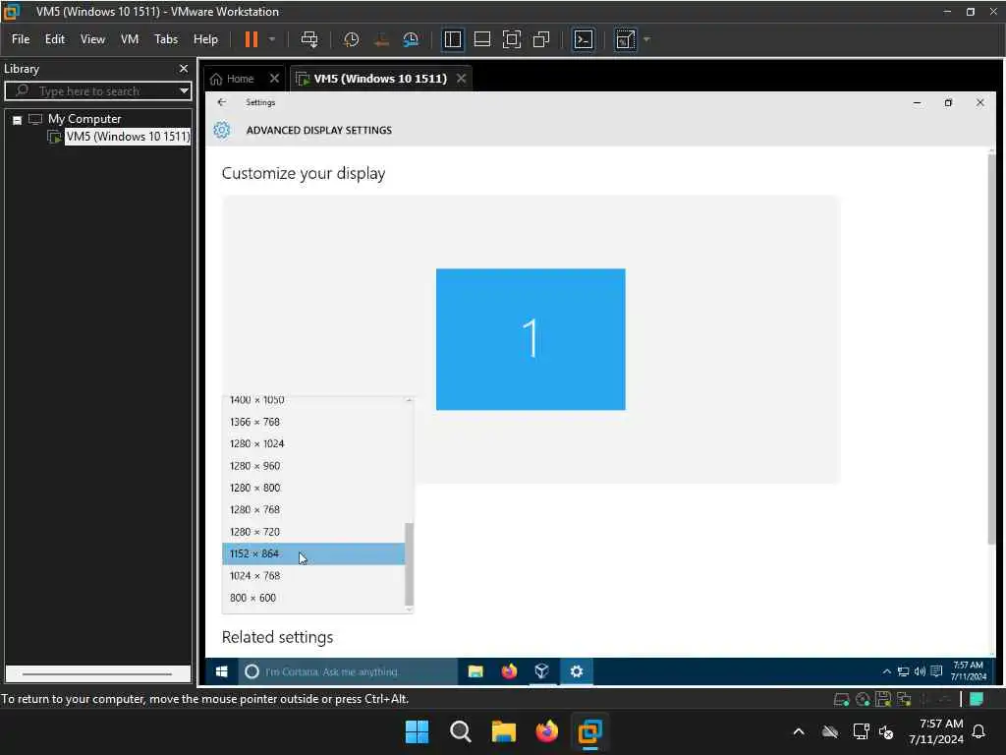
Task: Open Firefox in guest taskbar
Action: point(510,671)
